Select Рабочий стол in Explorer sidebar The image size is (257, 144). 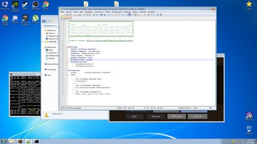pos(52,39)
